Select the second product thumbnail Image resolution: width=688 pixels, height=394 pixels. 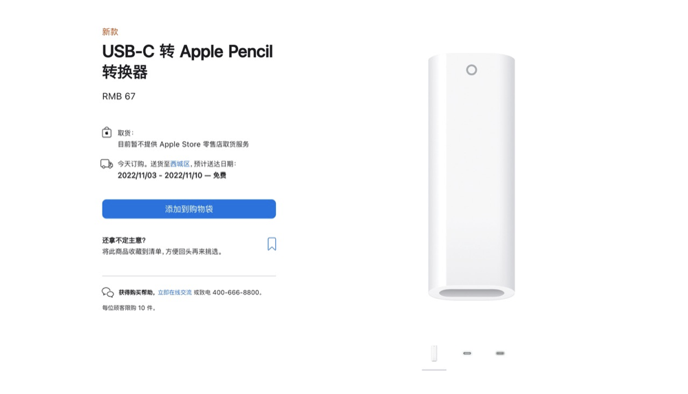(467, 353)
